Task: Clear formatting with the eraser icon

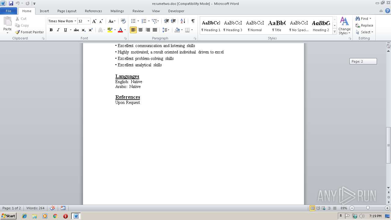Action: [123, 21]
